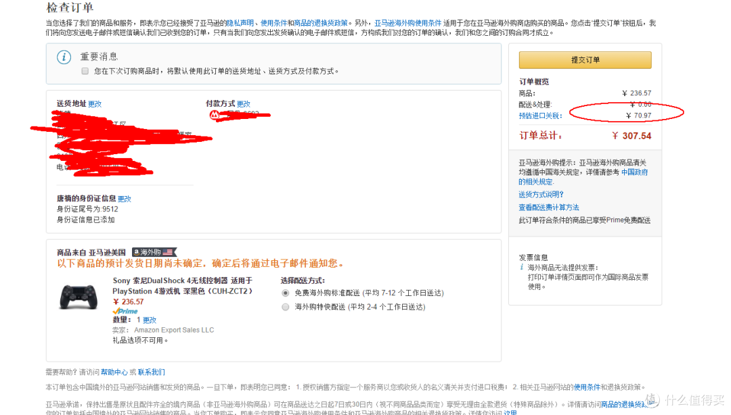Image resolution: width=731 pixels, height=415 pixels.
Task: Select 海外购特快配送 radio option
Action: pos(286,307)
